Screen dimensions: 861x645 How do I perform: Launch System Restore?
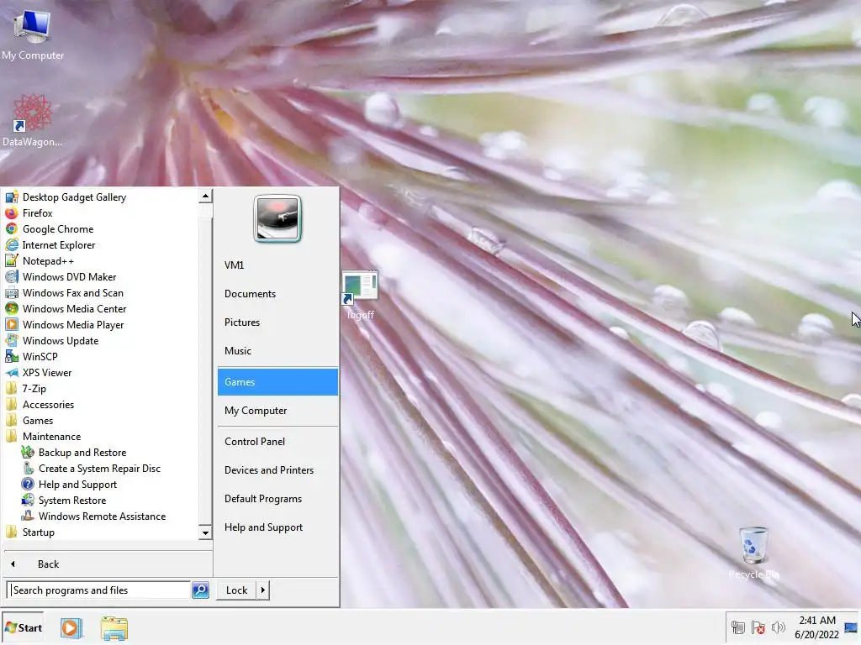click(x=72, y=501)
